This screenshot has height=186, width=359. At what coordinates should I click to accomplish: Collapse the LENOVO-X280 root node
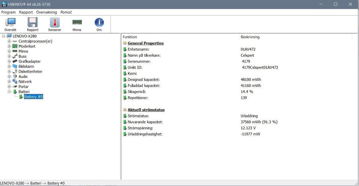click(x=4, y=36)
